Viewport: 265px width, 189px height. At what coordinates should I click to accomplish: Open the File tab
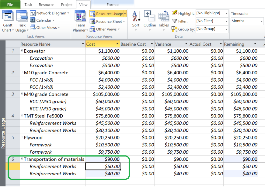[x=10, y=5]
